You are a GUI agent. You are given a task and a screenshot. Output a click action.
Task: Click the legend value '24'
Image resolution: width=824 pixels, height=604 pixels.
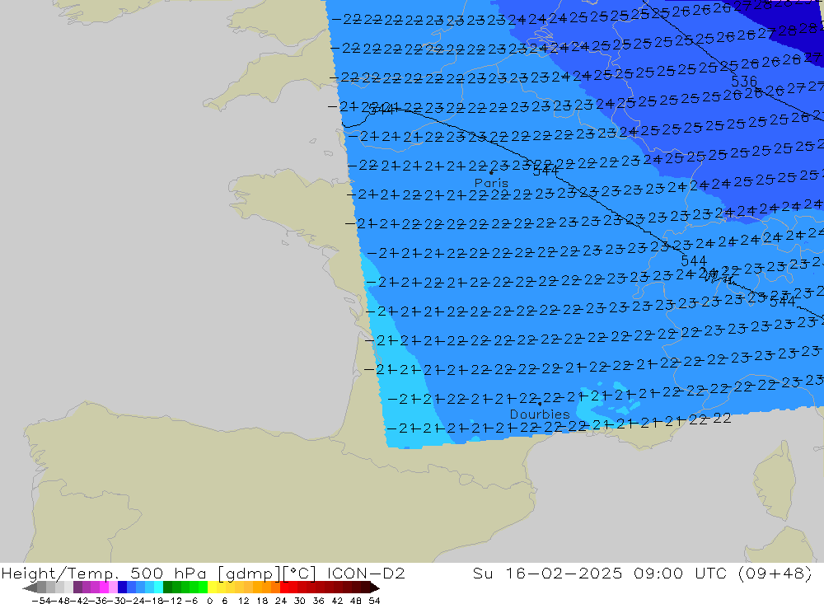pyautogui.click(x=281, y=601)
